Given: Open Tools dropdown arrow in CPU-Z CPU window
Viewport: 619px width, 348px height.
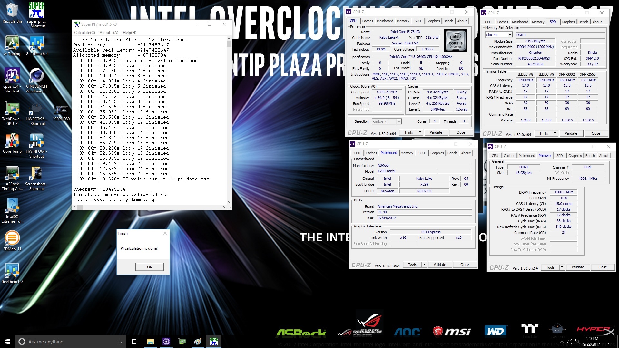Looking at the screenshot, I should pos(420,132).
